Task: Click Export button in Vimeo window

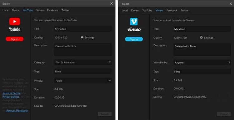Action: 224,114
